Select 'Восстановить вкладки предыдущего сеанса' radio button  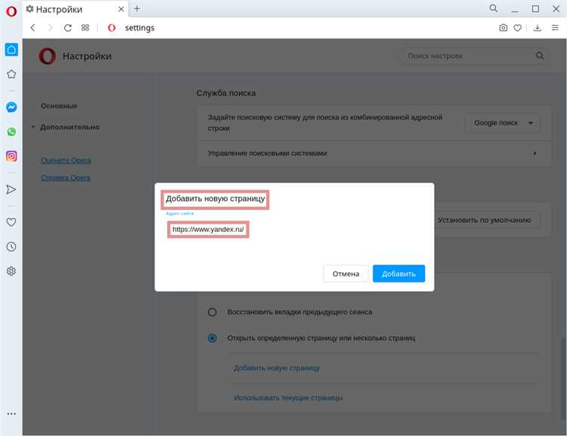(212, 311)
